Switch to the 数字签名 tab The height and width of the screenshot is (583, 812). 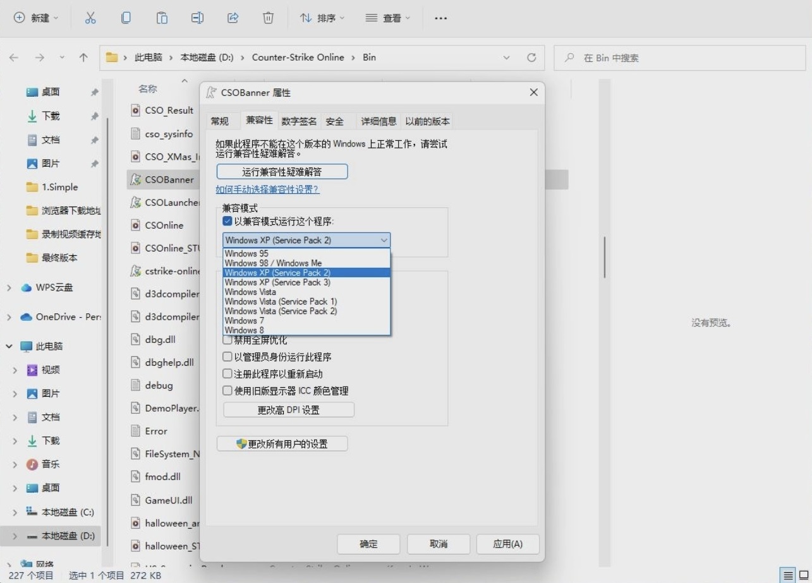click(299, 121)
